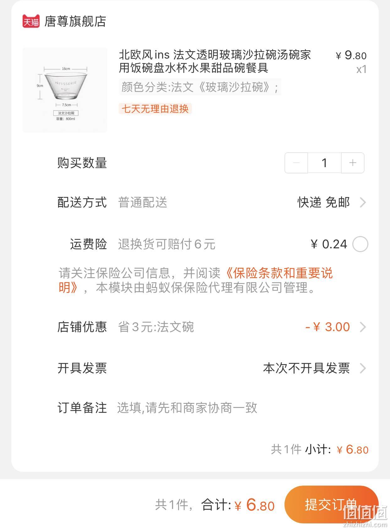This screenshot has height=530, width=390.
Task: Submit order with 提交订单 button
Action: pos(331,505)
